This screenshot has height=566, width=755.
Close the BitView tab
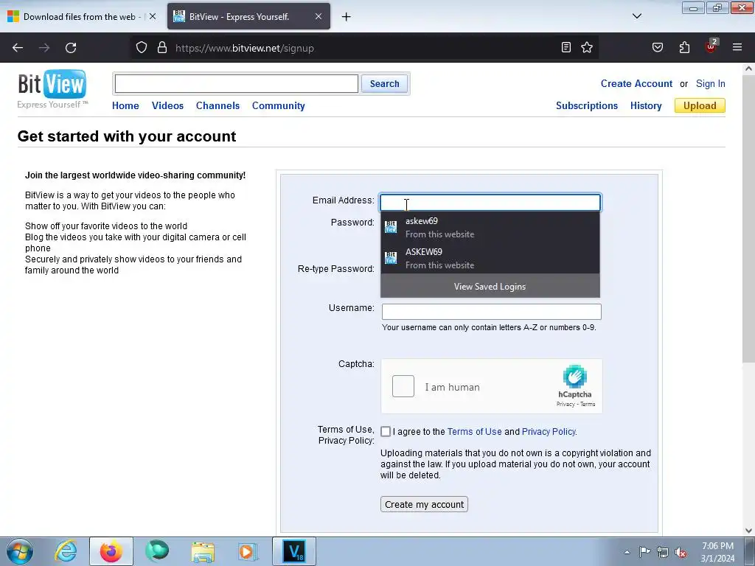[319, 16]
